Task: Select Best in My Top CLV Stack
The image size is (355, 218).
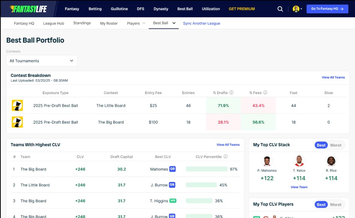Action: pyautogui.click(x=321, y=145)
